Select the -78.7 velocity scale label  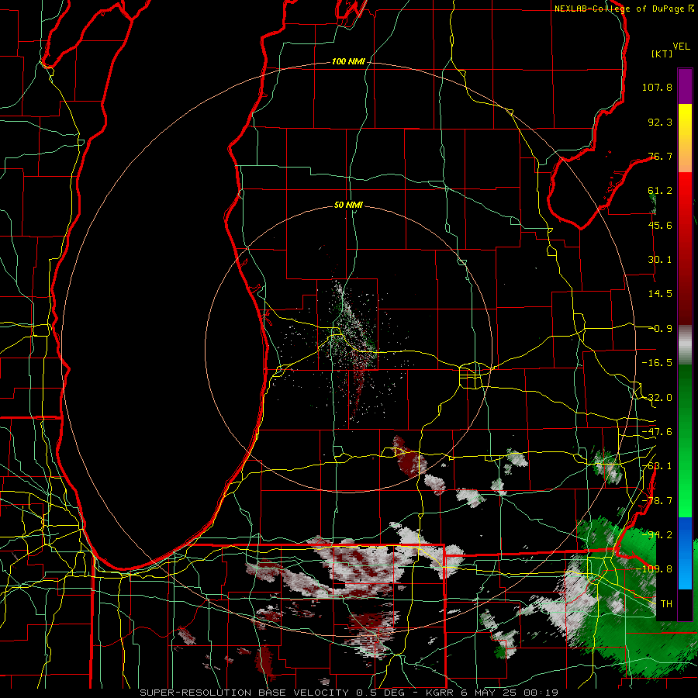pyautogui.click(x=657, y=501)
